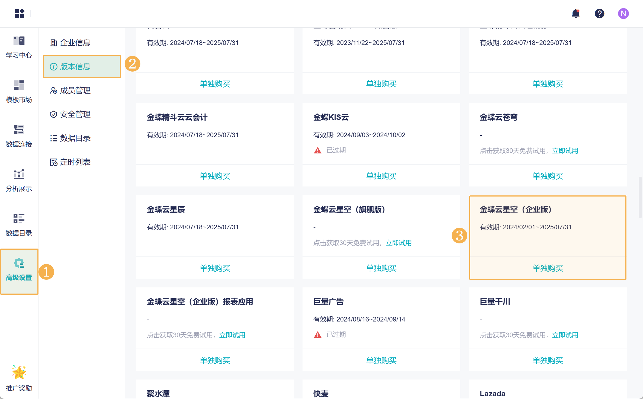Select 成员管理 menu item
This screenshot has width=643, height=399.
[75, 90]
